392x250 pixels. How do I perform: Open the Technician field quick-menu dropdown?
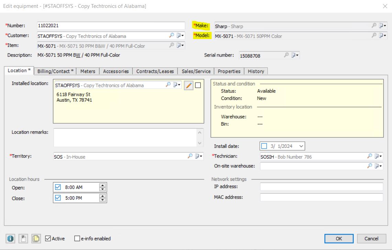click(x=378, y=156)
